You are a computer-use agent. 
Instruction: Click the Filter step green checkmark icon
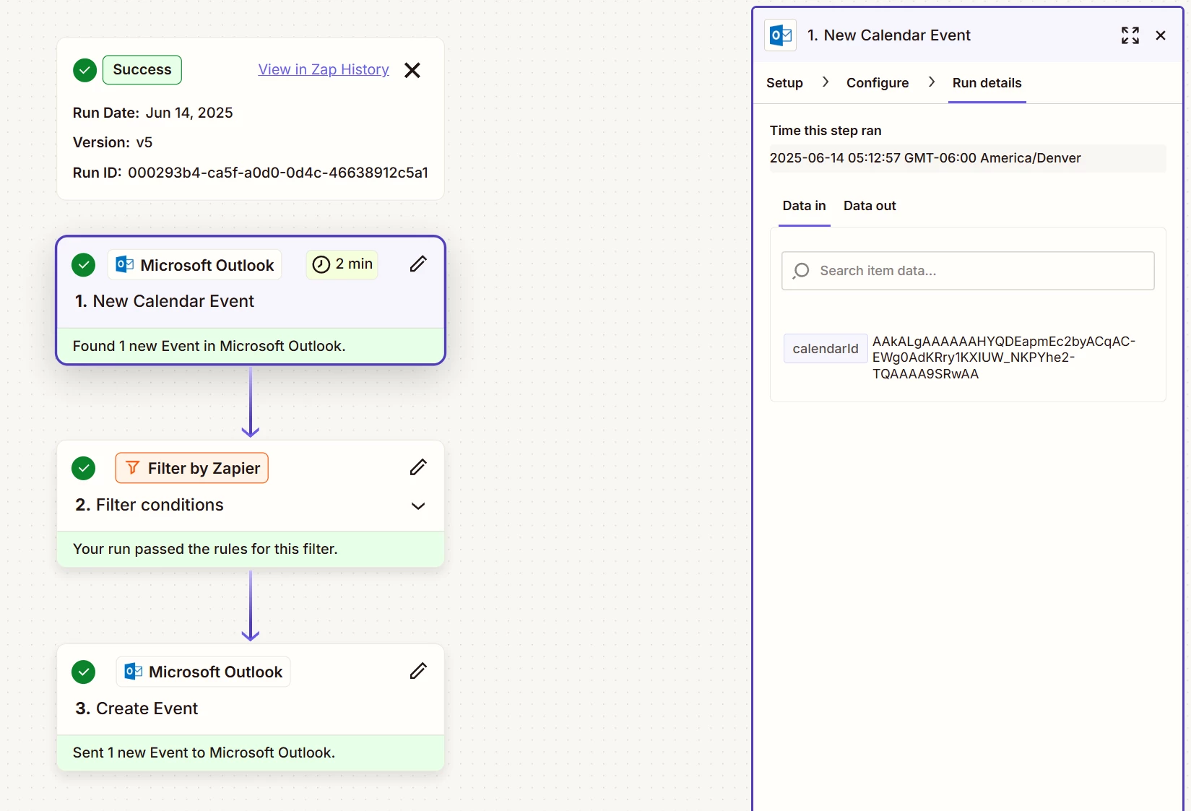pyautogui.click(x=84, y=469)
